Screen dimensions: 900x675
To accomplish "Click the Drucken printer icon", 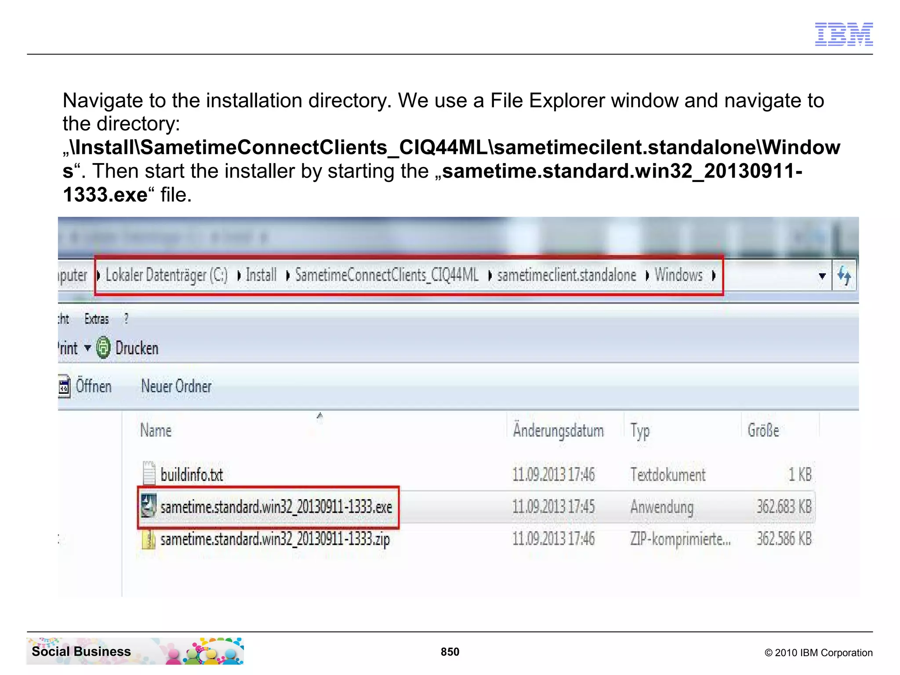I will click(103, 348).
